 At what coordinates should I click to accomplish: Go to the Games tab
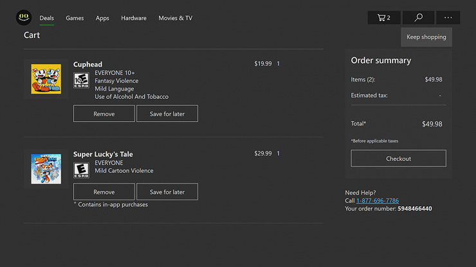click(75, 18)
